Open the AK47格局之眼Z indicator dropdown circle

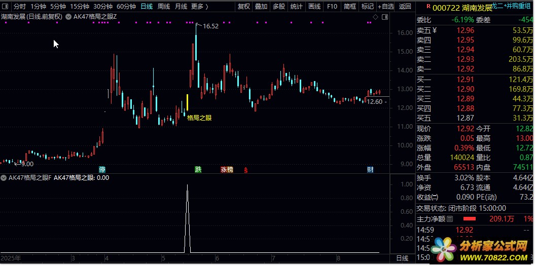pos(67,17)
